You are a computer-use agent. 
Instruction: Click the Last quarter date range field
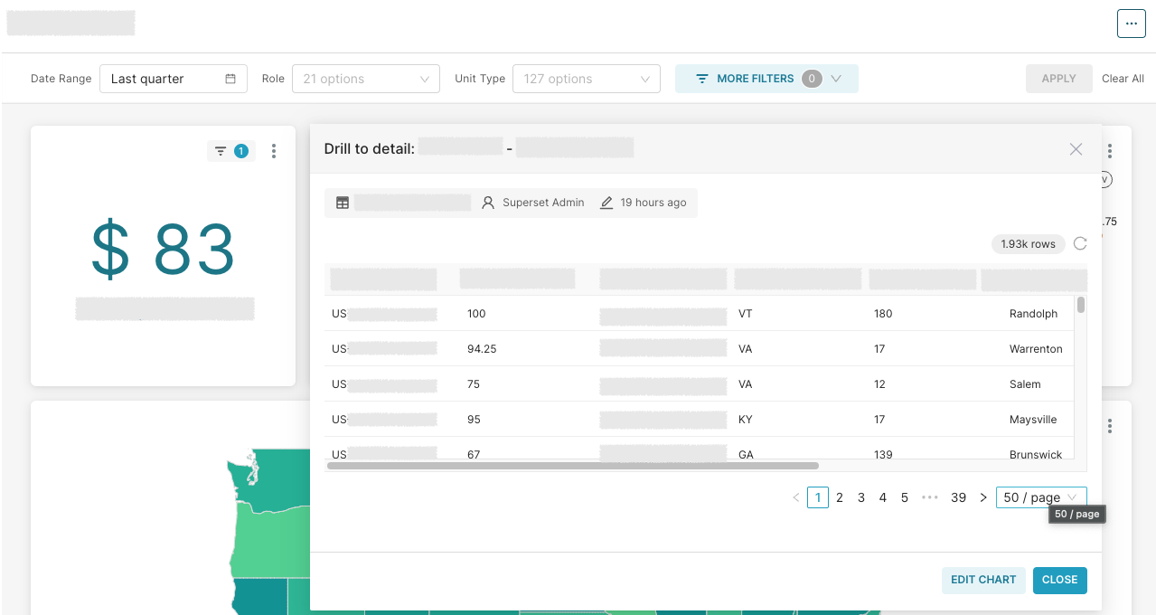(174, 79)
